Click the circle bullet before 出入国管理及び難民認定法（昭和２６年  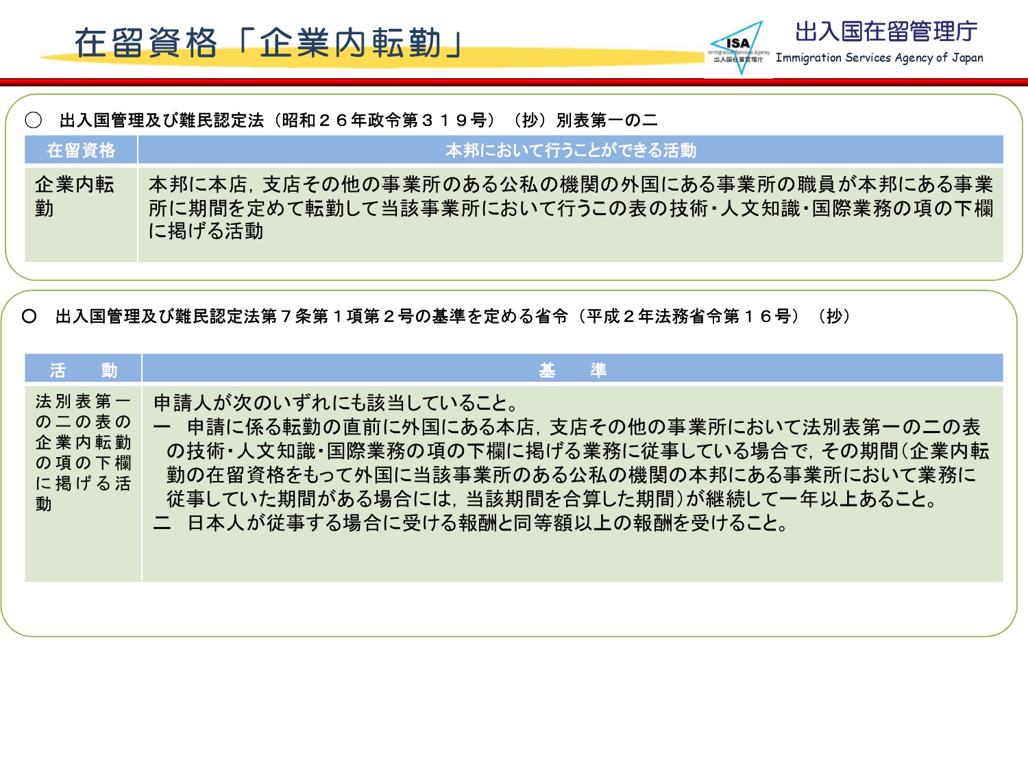(34, 121)
